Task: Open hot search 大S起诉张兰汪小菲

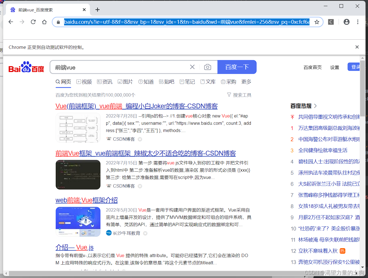Action: point(329,184)
